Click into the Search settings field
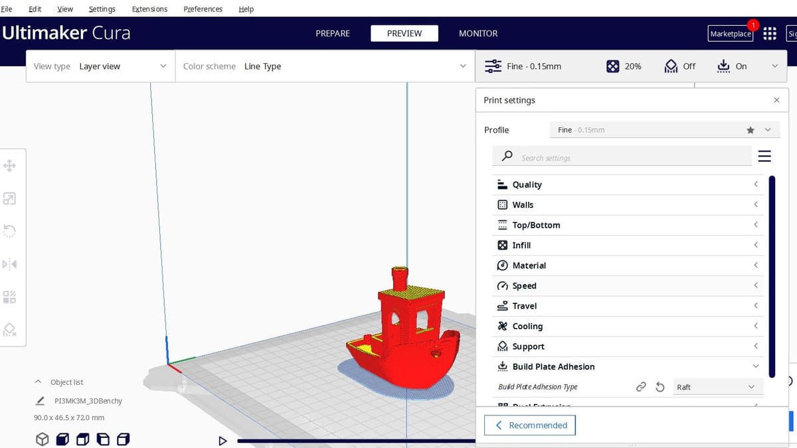This screenshot has width=797, height=448. 622,156
